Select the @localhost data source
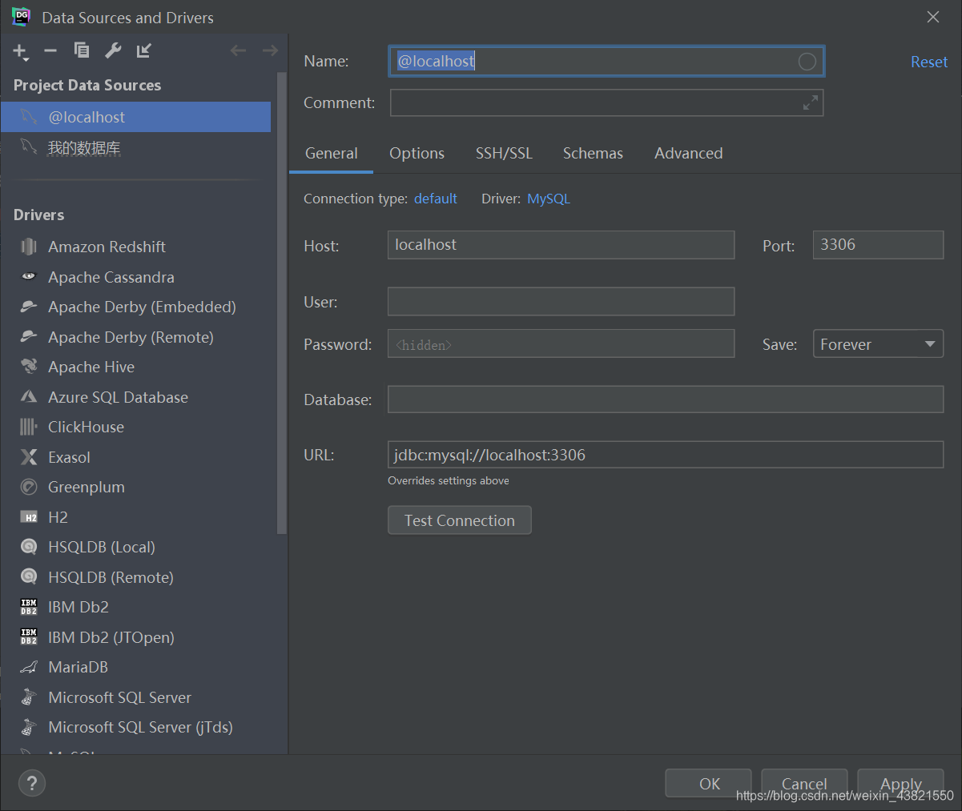The image size is (962, 811). click(135, 117)
